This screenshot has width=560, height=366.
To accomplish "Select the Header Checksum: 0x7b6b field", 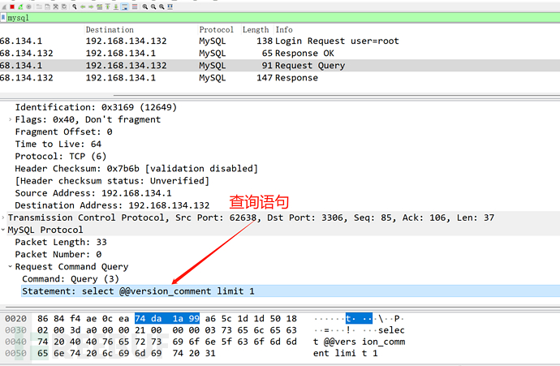I will [136, 169].
